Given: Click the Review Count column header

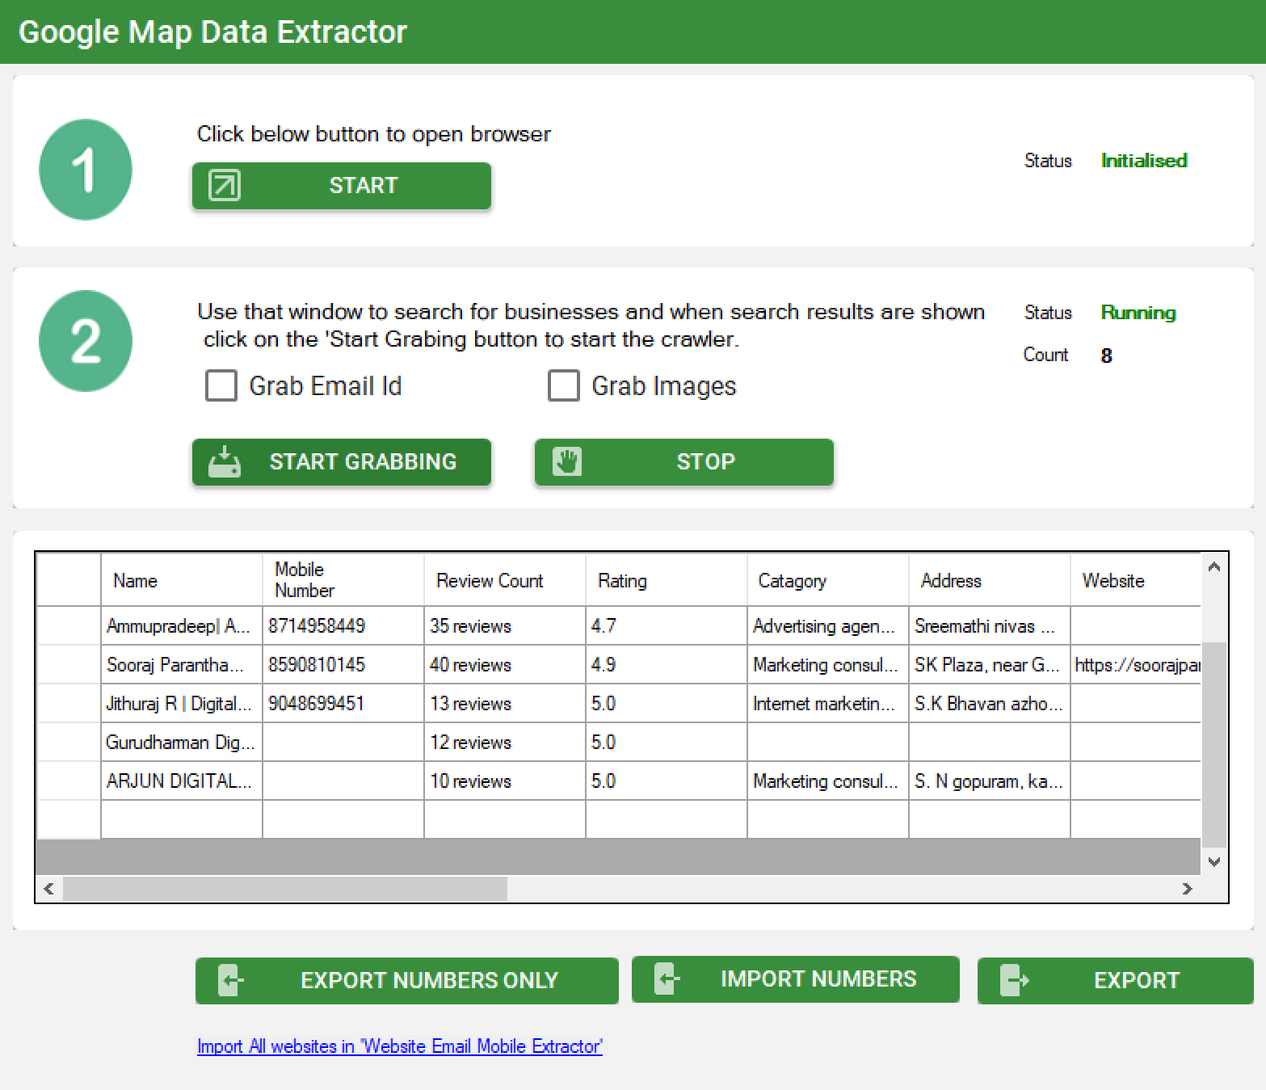Looking at the screenshot, I should tap(505, 580).
